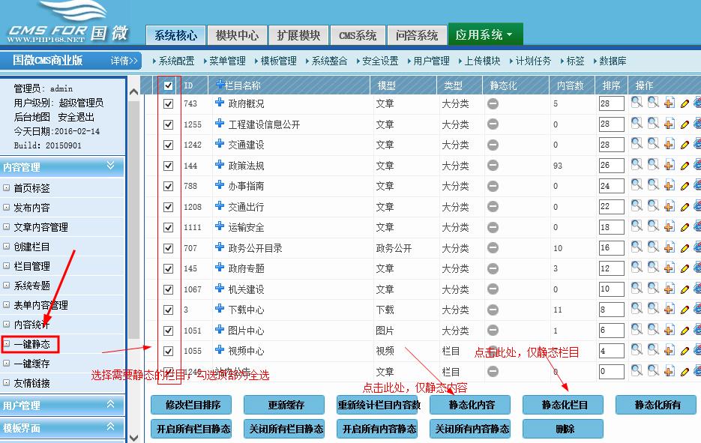Viewport: 701px width, 443px height.
Task: Click the sort order field for 政务公开目录
Action: click(x=611, y=248)
